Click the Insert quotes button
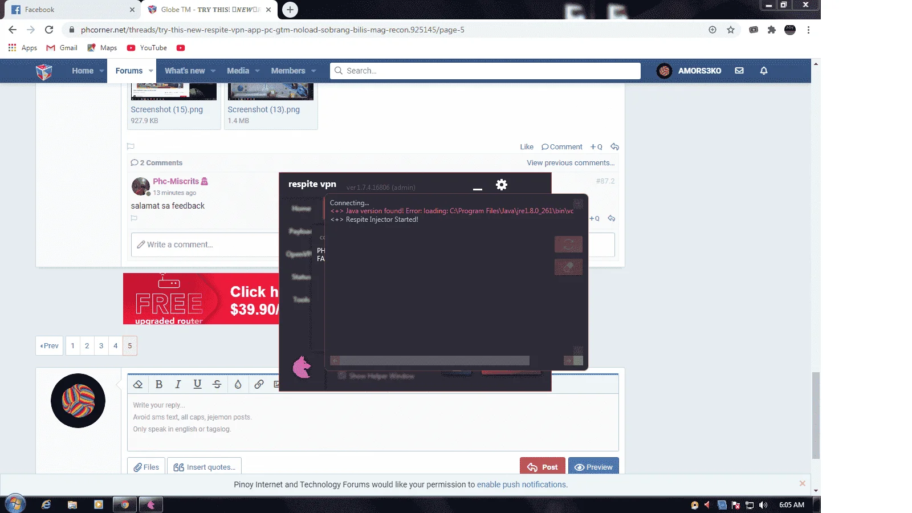Screen dimensions: 912x513 204,467
